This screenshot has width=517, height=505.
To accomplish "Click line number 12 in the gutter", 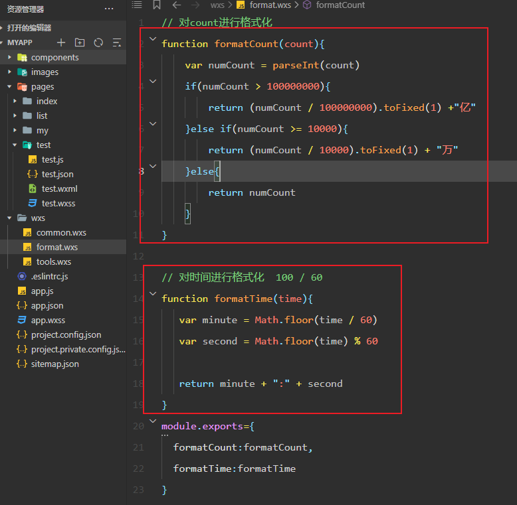I will point(138,256).
